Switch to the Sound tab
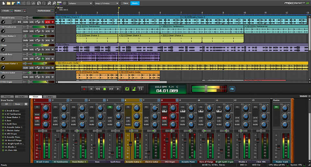 pyautogui.click(x=21, y=97)
